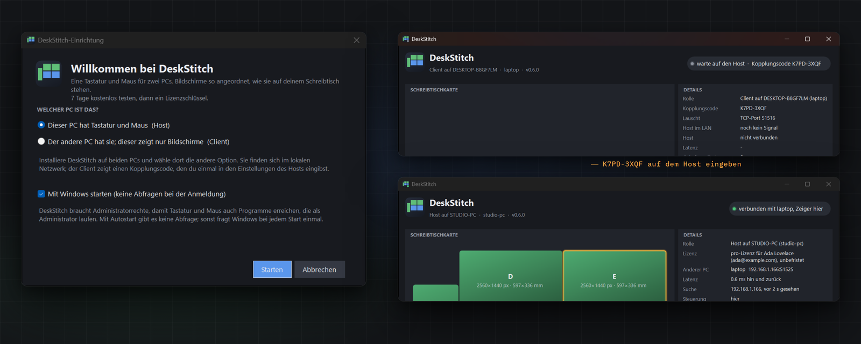Close the Host STUDIO-PC DeskStitch window
The image size is (861, 344).
[x=828, y=184]
